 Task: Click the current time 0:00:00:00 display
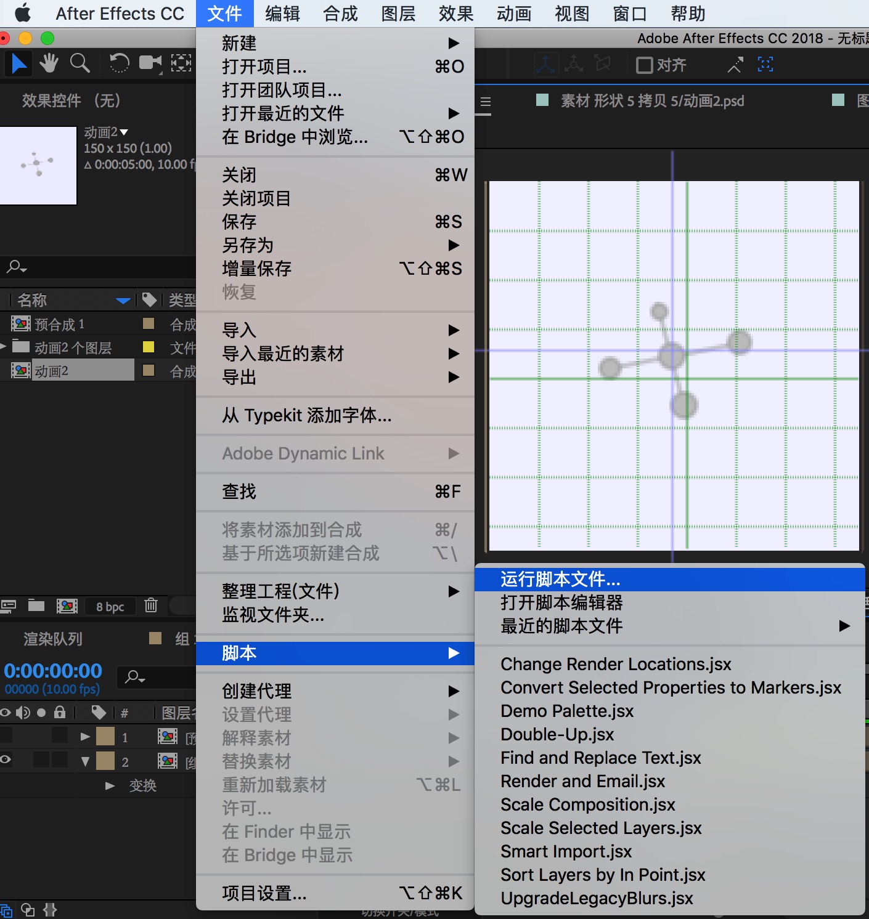[53, 670]
